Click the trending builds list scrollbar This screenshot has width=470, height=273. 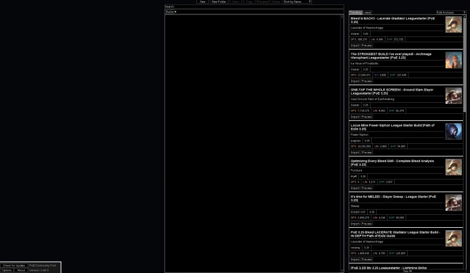465,65
